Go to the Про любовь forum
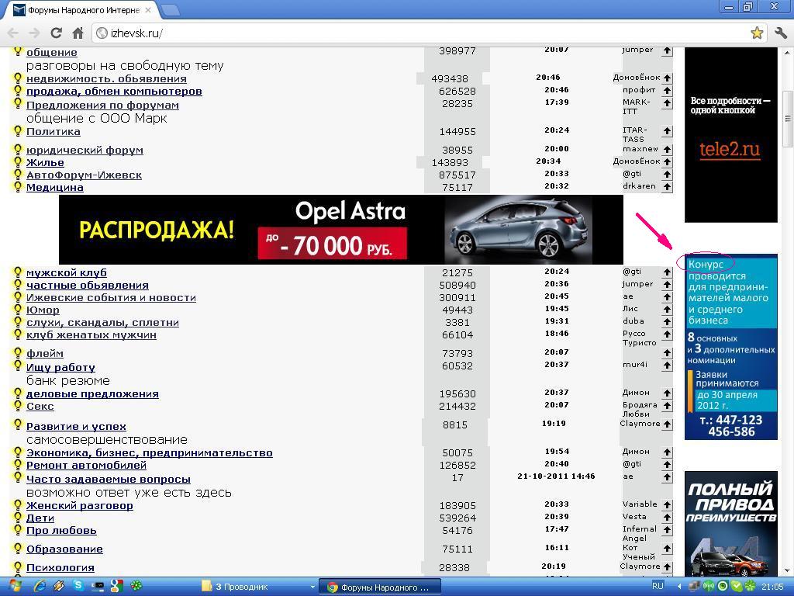The image size is (794, 596). [61, 530]
